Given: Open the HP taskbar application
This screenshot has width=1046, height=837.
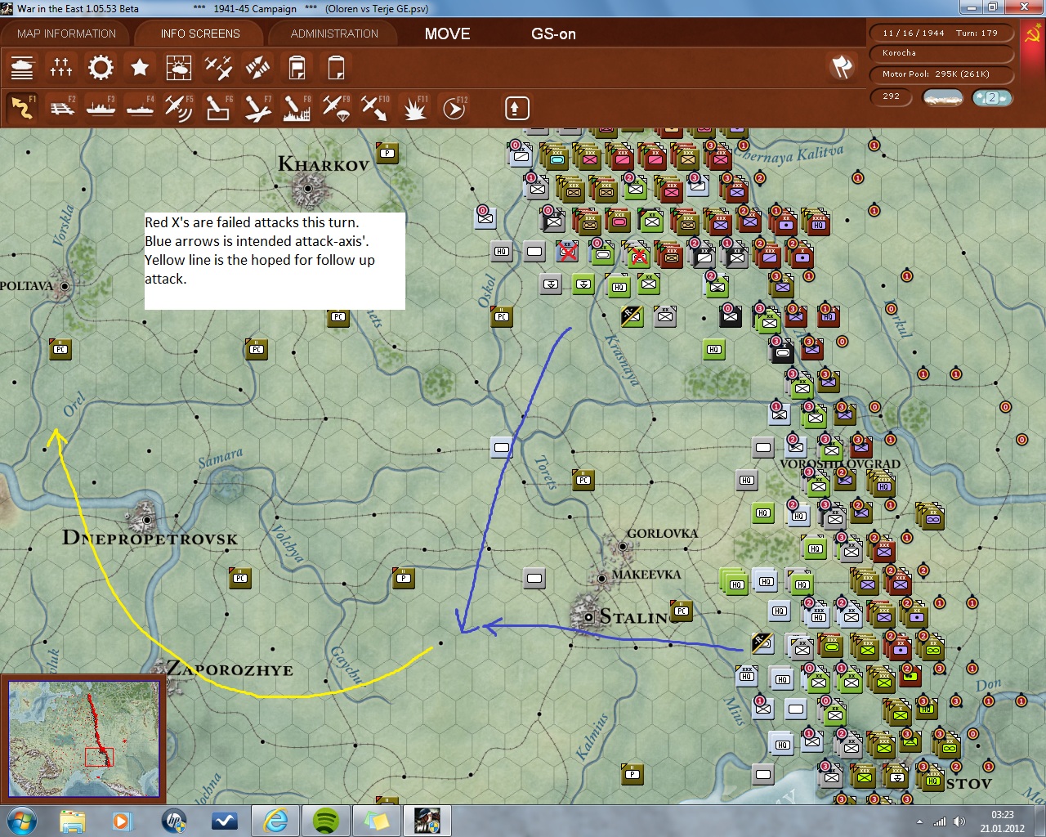Looking at the screenshot, I should point(174,820).
